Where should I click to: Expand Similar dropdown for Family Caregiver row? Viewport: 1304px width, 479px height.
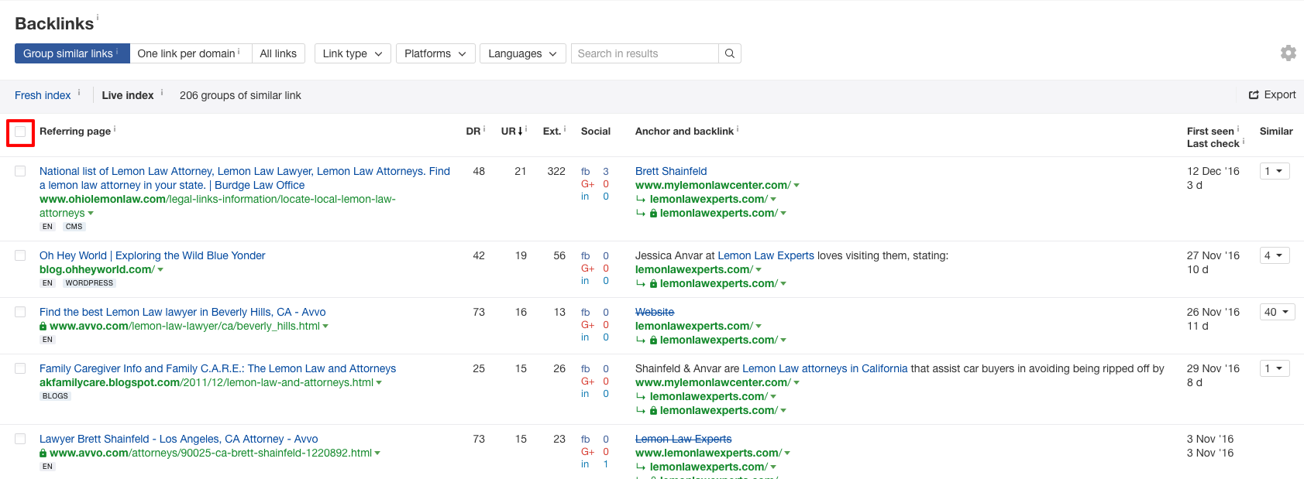(x=1275, y=368)
